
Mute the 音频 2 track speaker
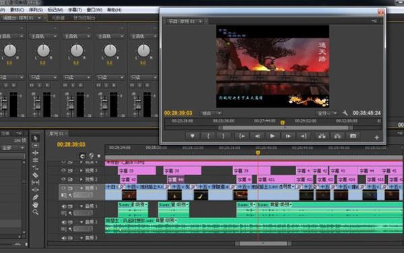[x=63, y=222]
